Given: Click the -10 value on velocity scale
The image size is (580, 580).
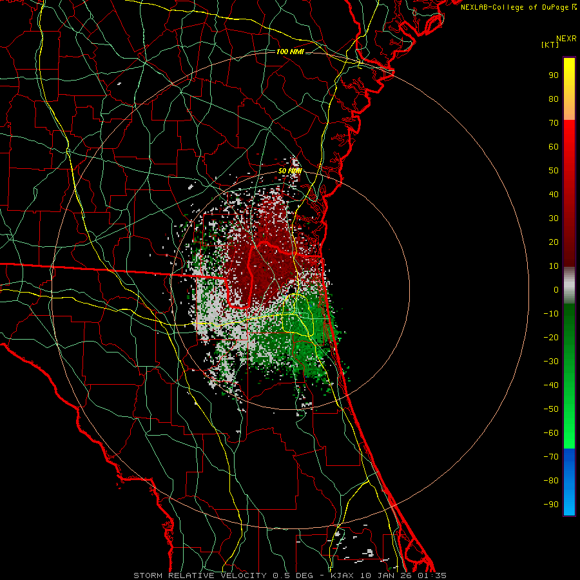Looking at the screenshot, I should (x=551, y=314).
